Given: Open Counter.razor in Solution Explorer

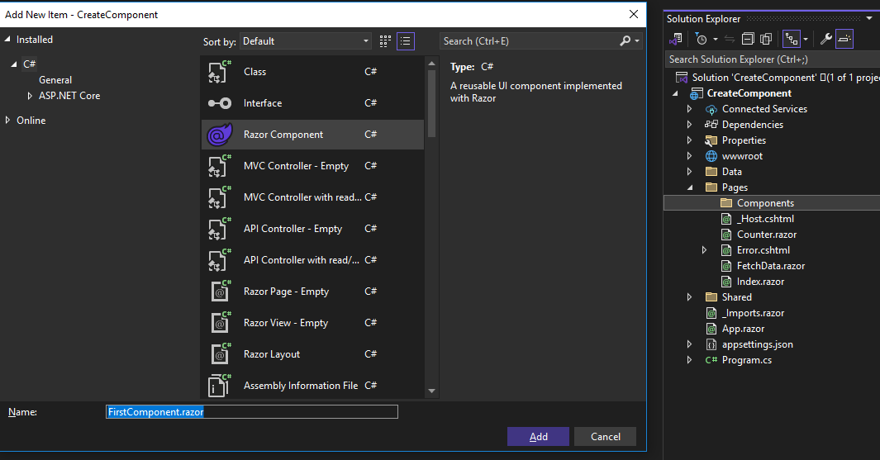Looking at the screenshot, I should point(766,235).
